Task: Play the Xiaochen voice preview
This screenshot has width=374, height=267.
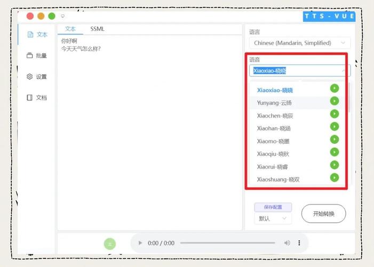Action: [335, 114]
